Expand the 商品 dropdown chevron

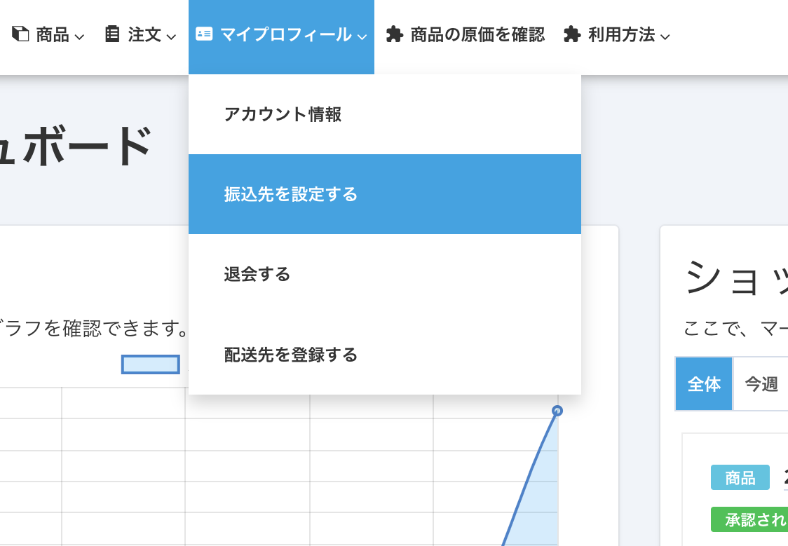[79, 36]
